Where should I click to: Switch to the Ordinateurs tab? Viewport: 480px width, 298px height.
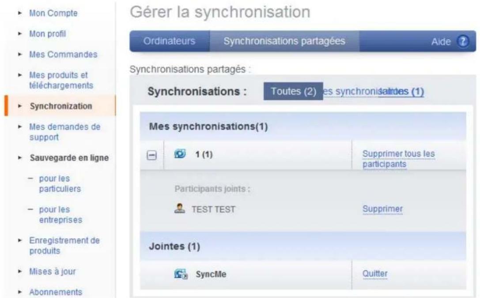point(169,41)
